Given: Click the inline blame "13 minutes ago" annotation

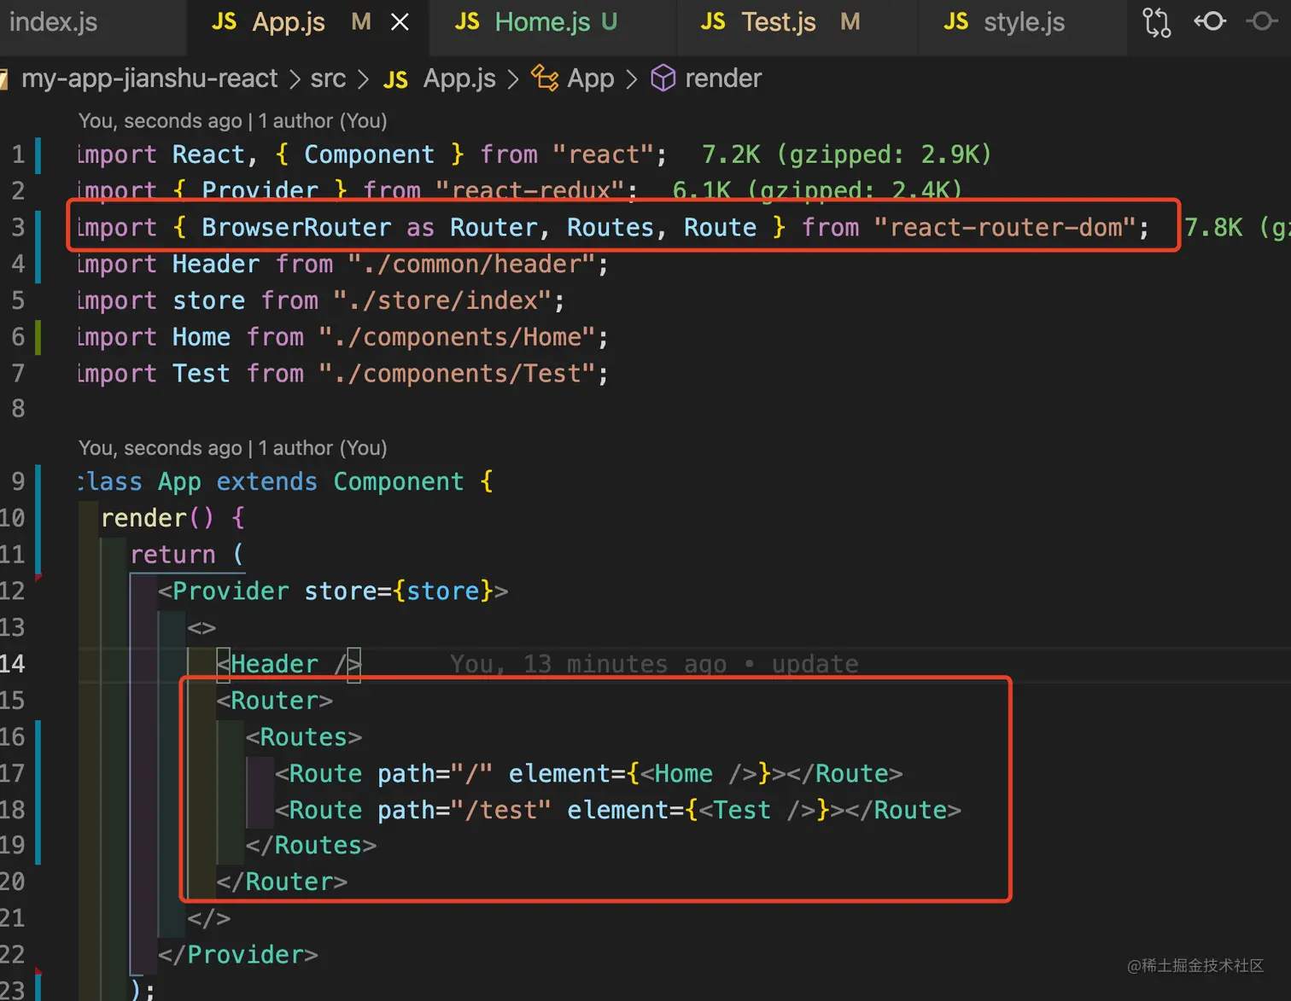Looking at the screenshot, I should point(654,664).
